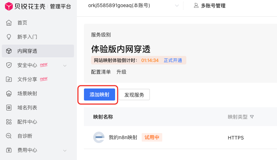Open the 我的n8n映射 entry

[x=123, y=137]
